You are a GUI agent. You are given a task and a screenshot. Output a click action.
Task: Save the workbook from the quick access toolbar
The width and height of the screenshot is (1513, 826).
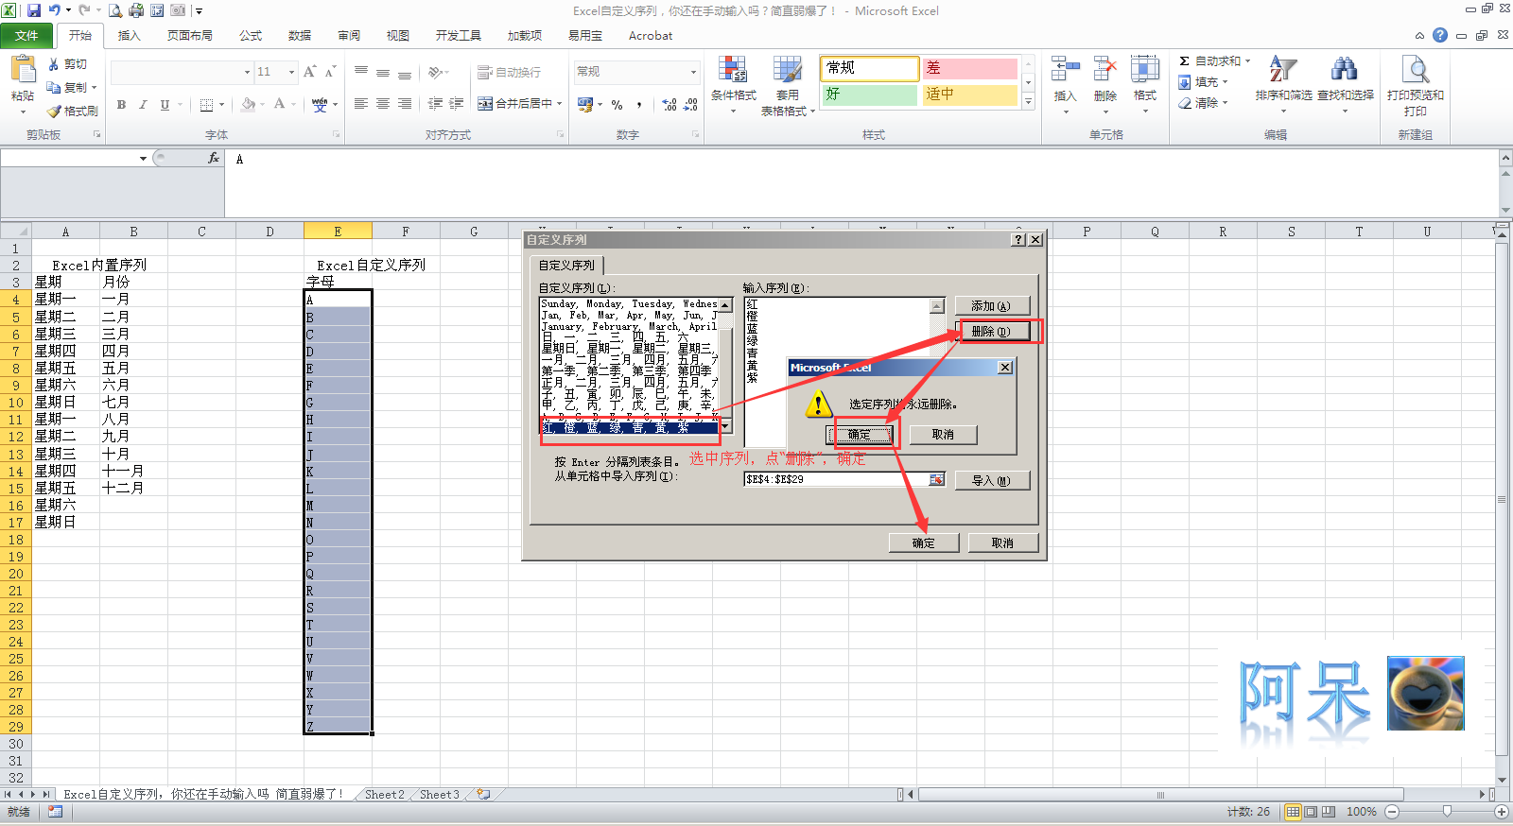(34, 10)
